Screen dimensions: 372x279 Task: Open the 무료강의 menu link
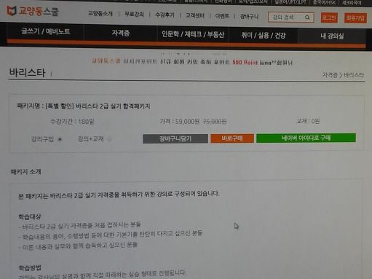(x=134, y=15)
